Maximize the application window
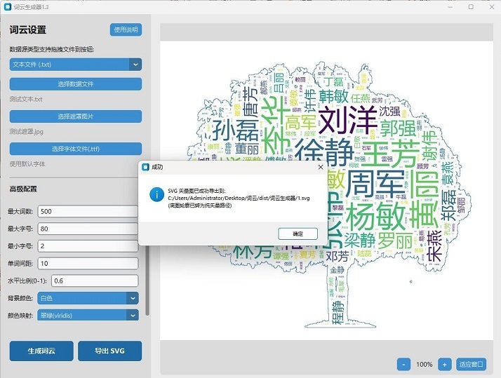Screen dimensions: 501x378 point(472,6)
